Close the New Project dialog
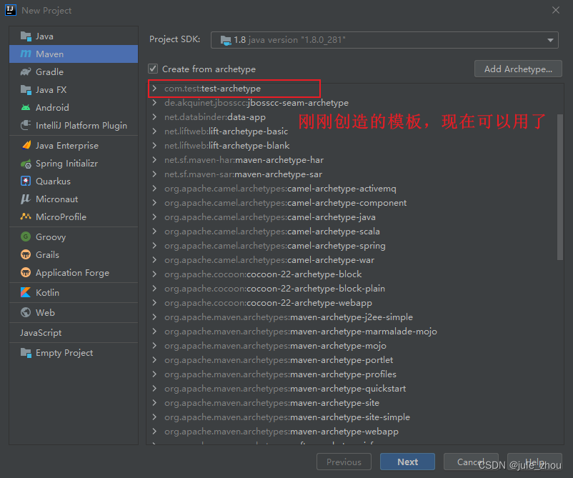 click(555, 10)
